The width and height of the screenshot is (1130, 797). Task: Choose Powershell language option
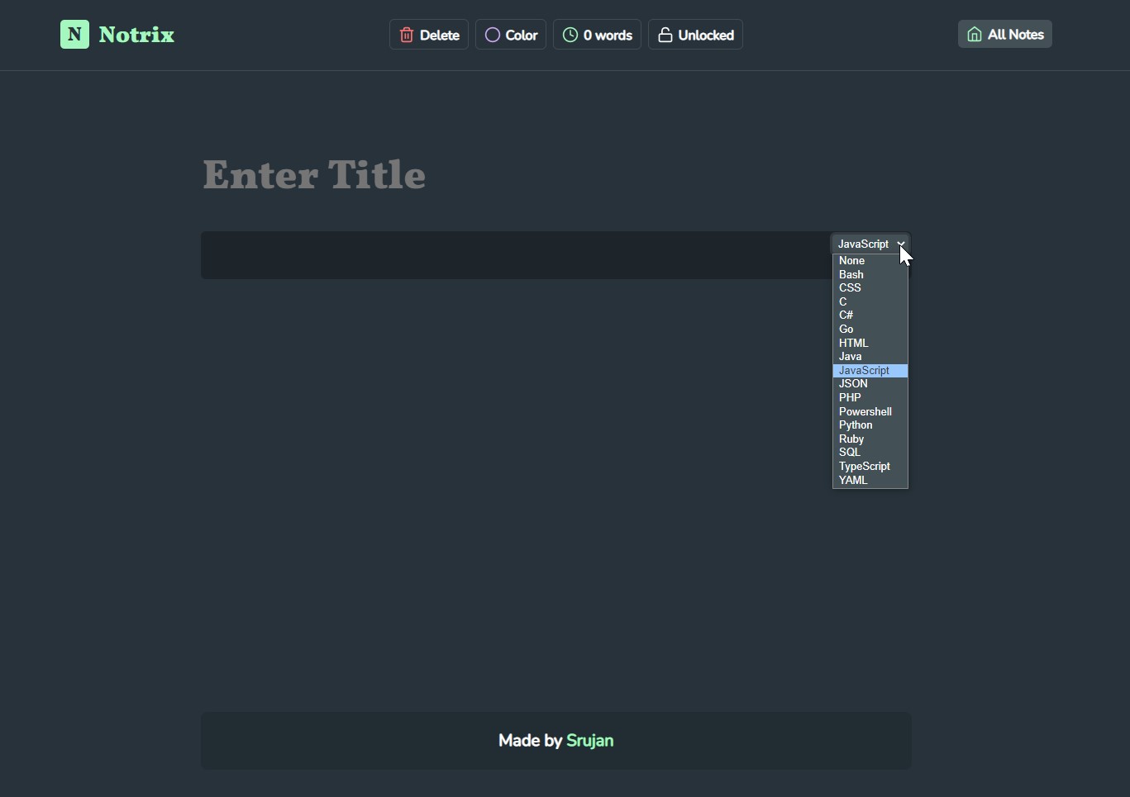coord(870,411)
